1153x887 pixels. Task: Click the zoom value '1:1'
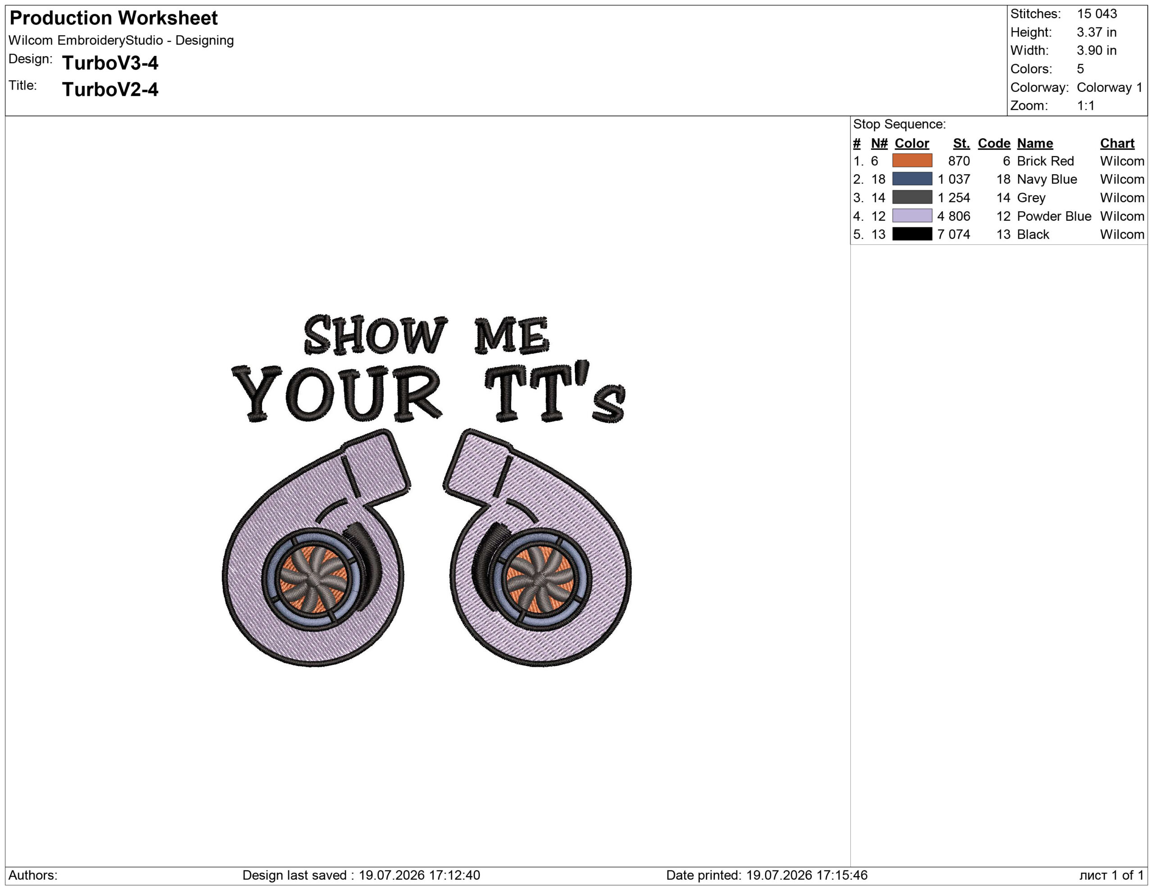coord(1085,105)
